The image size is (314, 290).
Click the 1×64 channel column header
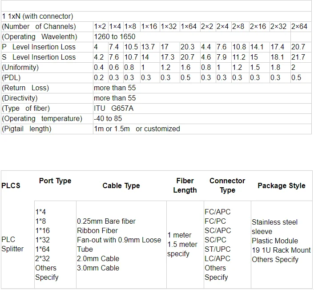[189, 27]
